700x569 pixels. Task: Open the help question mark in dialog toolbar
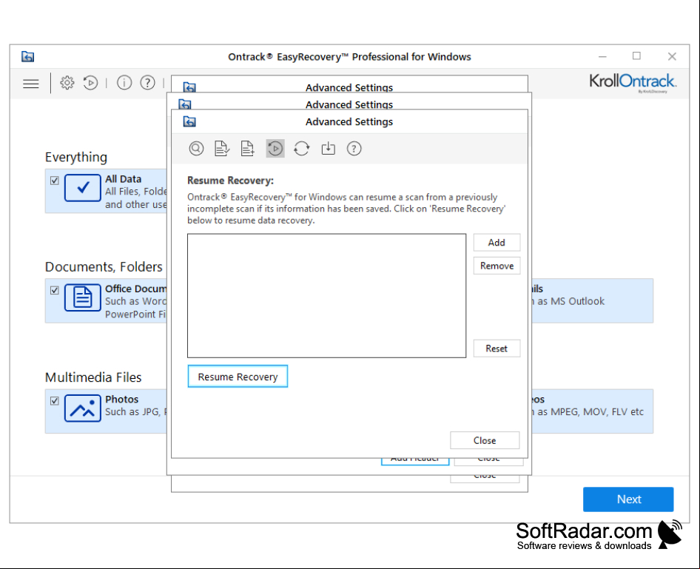354,148
